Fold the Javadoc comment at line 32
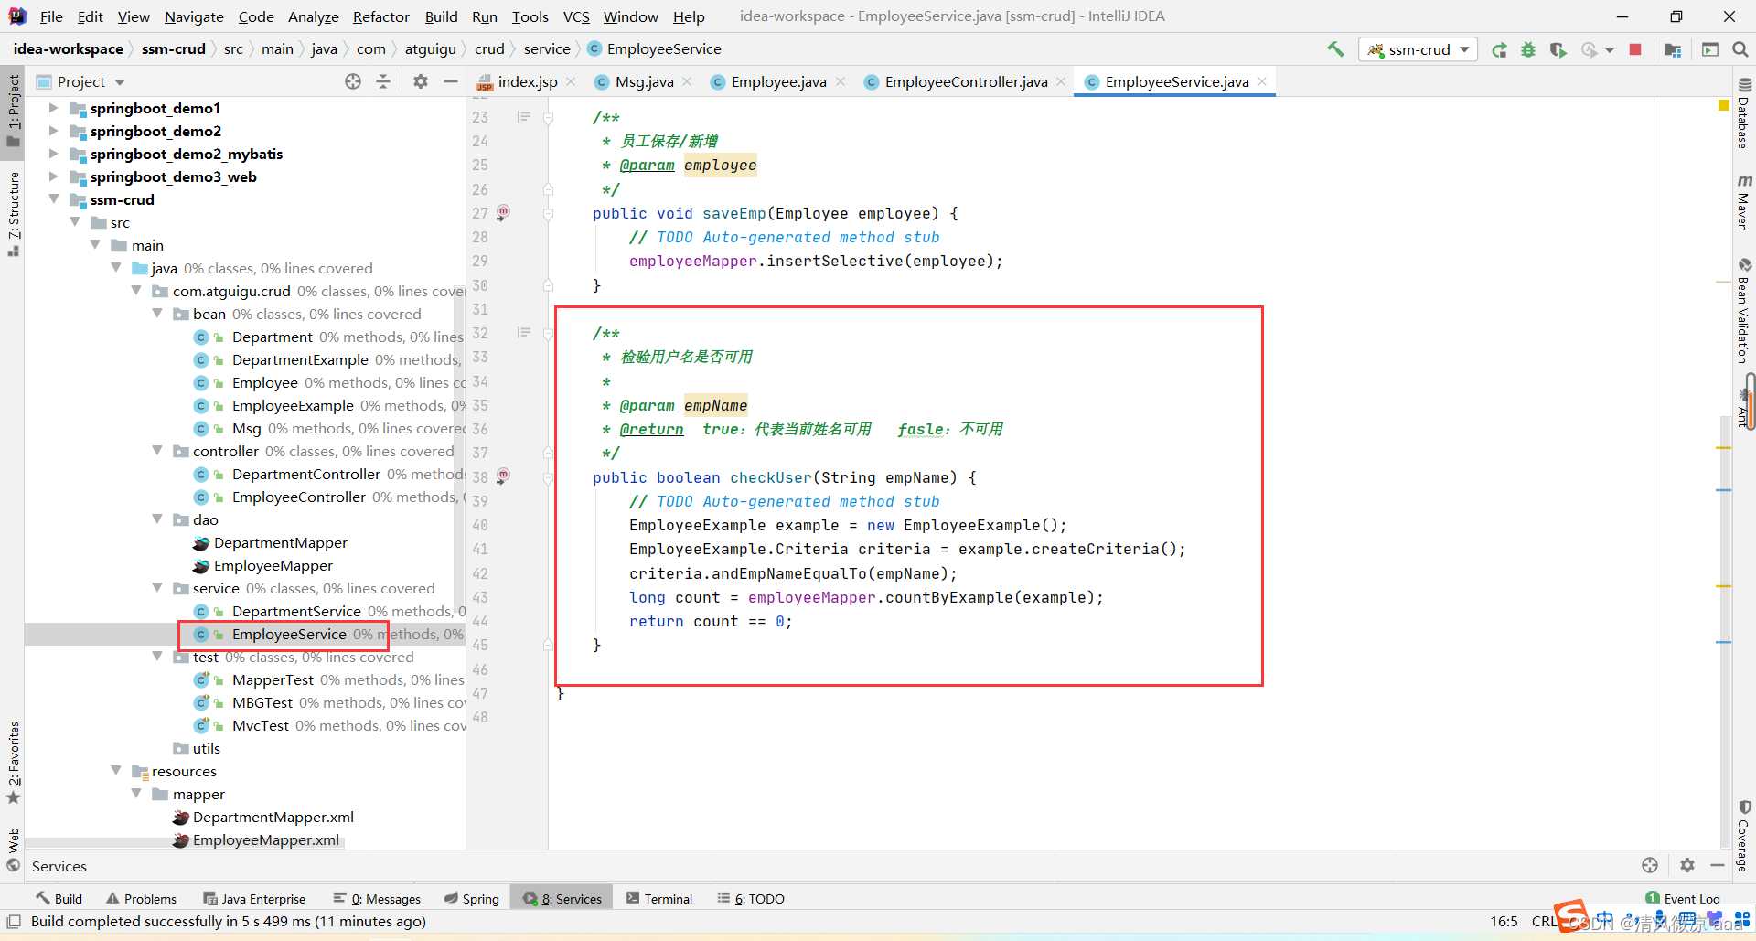 coord(548,334)
